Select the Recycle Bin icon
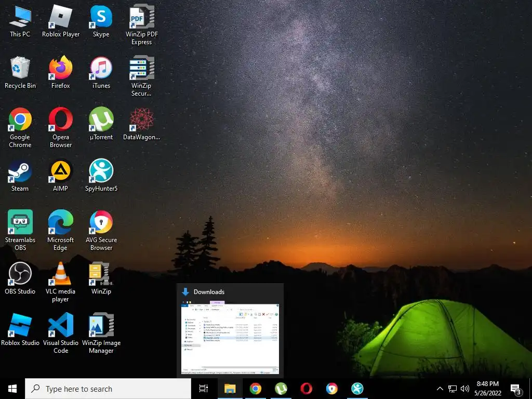The image size is (532, 399). coord(20,73)
